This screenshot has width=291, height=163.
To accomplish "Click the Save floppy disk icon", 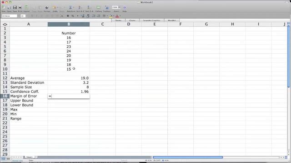I will pyautogui.click(x=15, y=7).
